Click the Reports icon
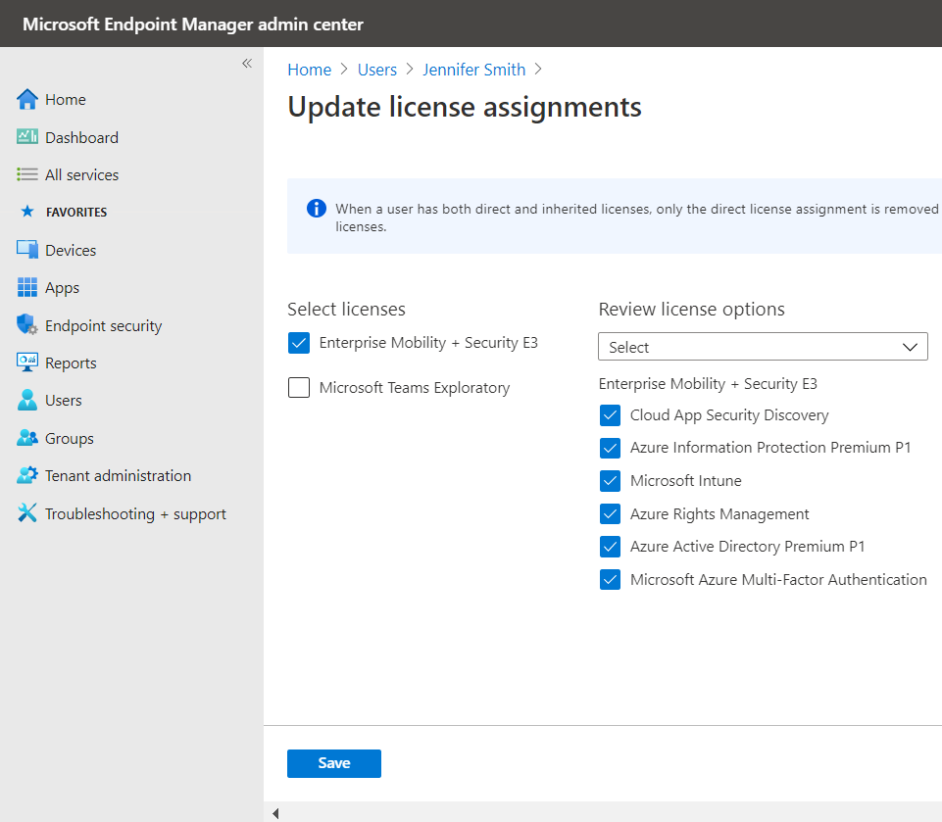 pyautogui.click(x=25, y=363)
